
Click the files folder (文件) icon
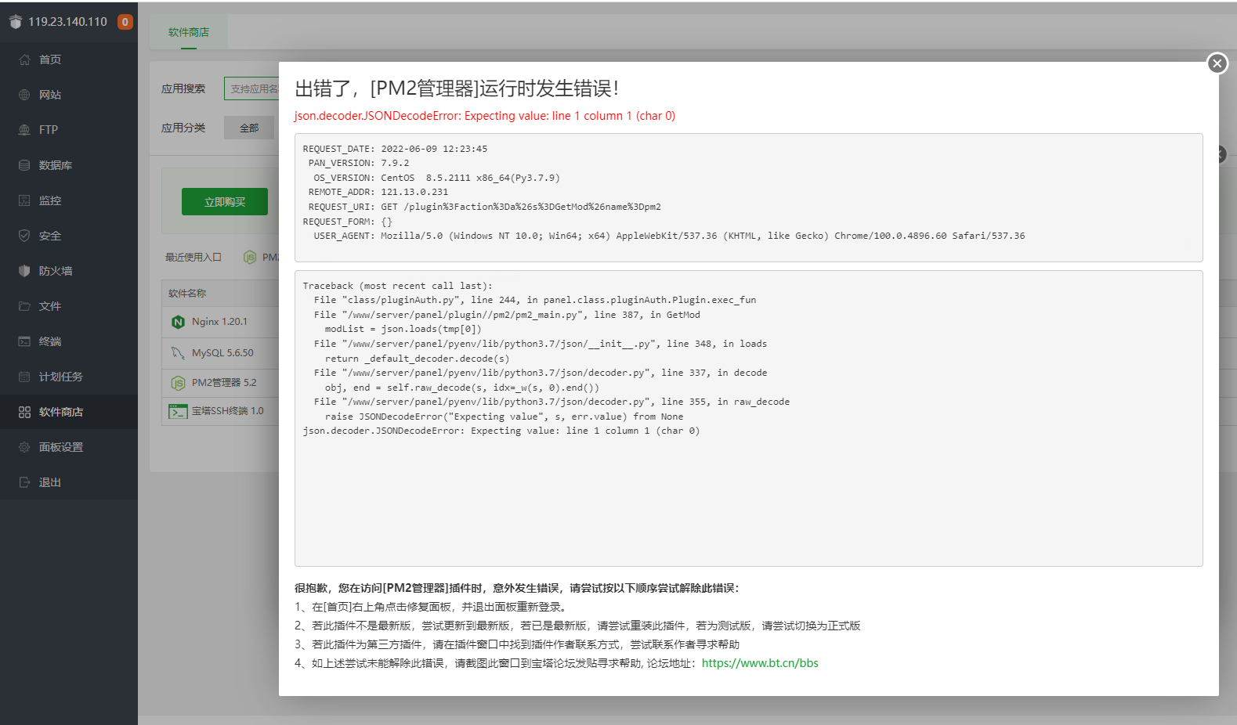click(24, 306)
